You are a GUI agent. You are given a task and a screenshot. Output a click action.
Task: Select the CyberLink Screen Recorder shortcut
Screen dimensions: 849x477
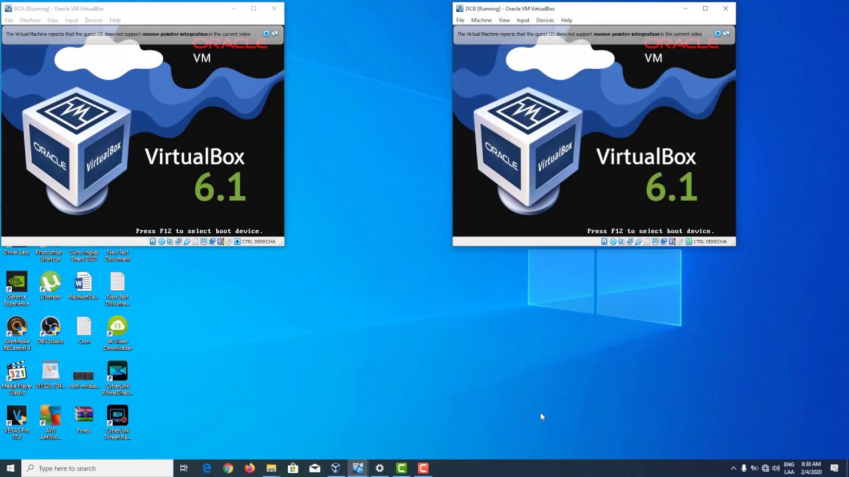[117, 423]
